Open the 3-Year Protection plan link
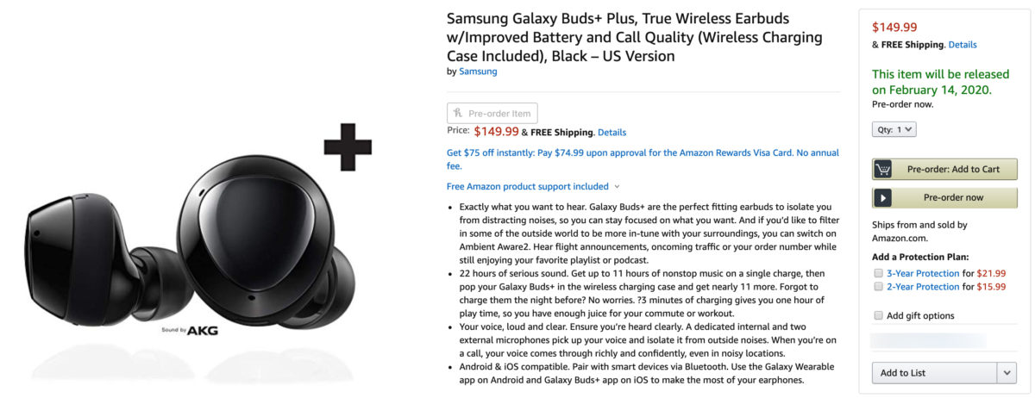This screenshot has width=1035, height=398. tap(922, 273)
